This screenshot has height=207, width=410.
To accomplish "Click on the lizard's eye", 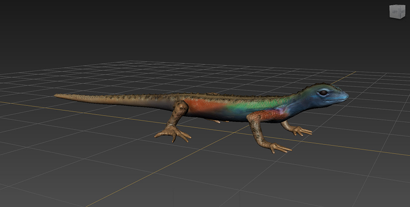I will click(x=322, y=92).
